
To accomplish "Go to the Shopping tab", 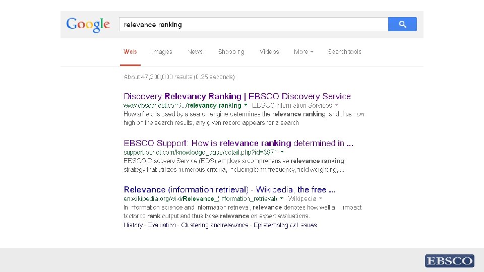I will pos(231,52).
